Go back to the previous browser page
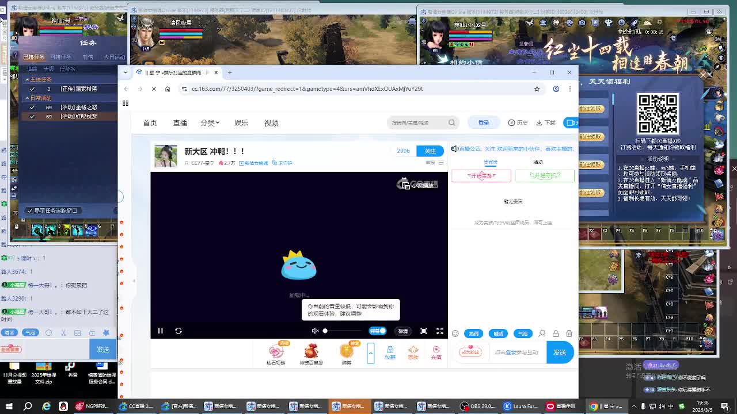Image resolution: width=737 pixels, height=414 pixels. (x=127, y=89)
